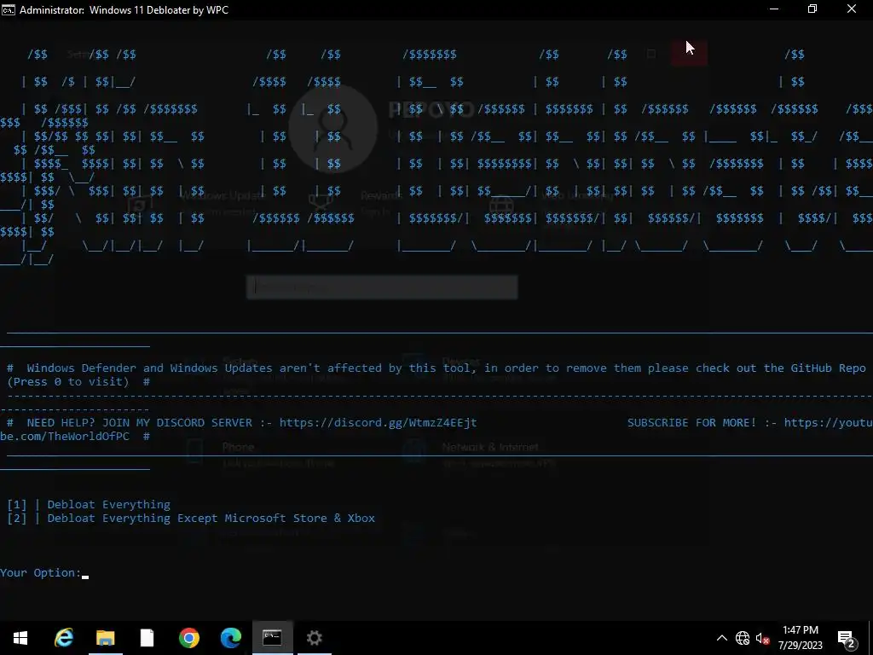Launch Google Chrome from the taskbar

pyautogui.click(x=188, y=638)
